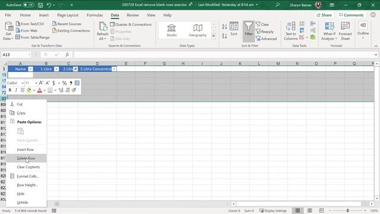Select Copy in the context menu

click(x=26, y=113)
